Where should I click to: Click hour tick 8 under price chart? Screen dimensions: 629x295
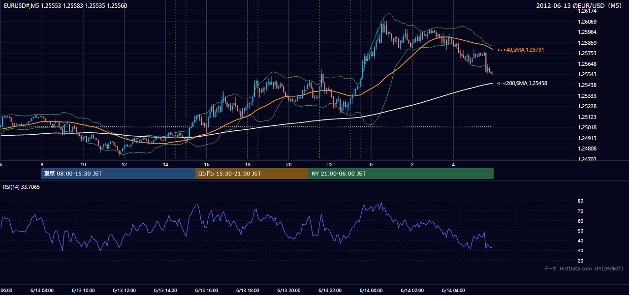[42, 164]
